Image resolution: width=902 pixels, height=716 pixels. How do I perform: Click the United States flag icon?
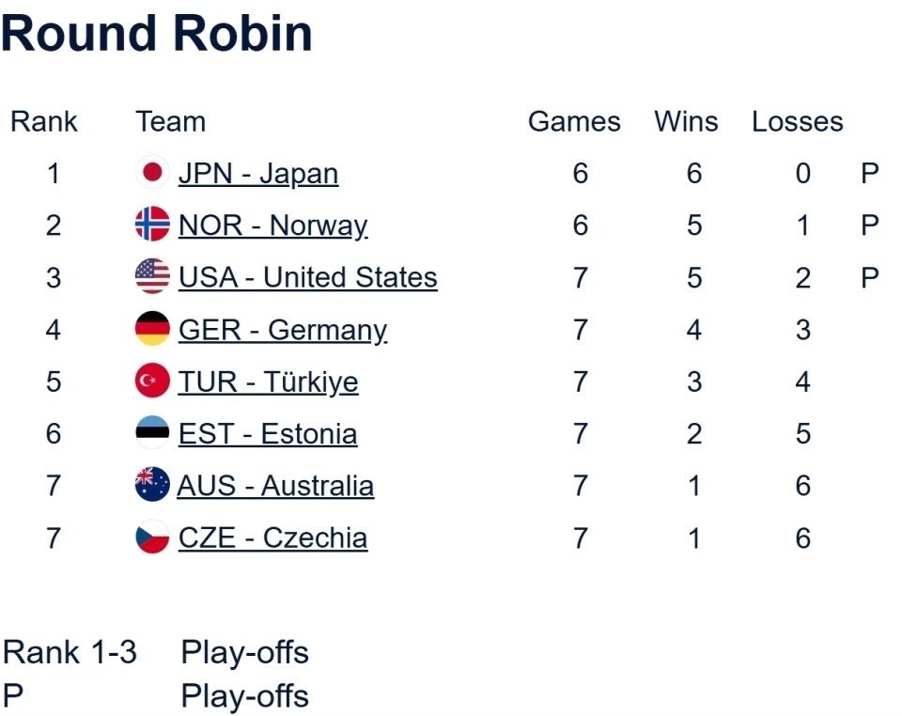[152, 277]
